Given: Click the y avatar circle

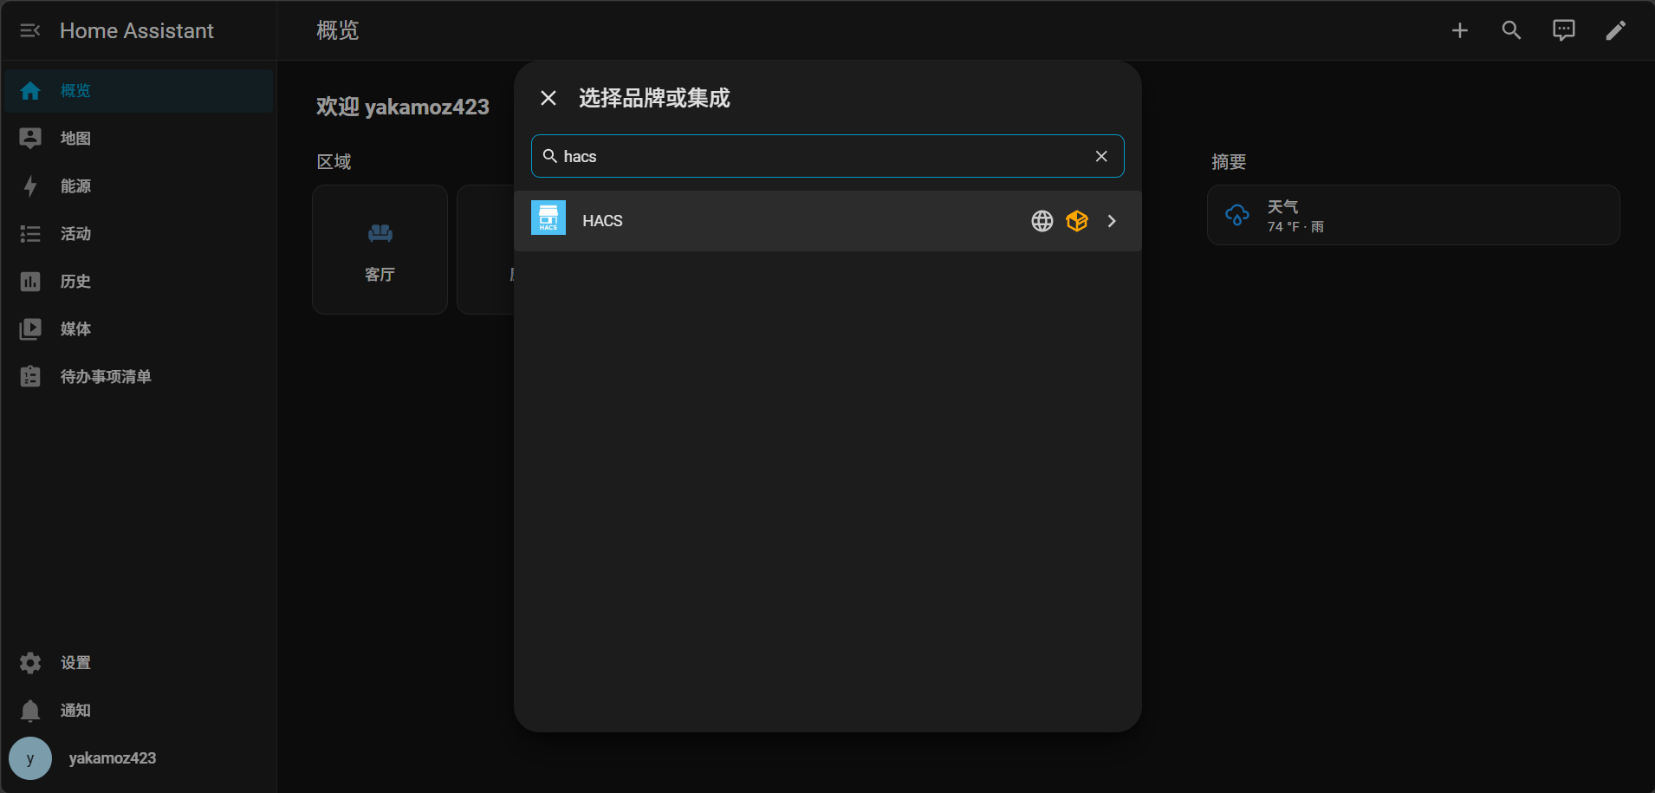Looking at the screenshot, I should [x=30, y=758].
